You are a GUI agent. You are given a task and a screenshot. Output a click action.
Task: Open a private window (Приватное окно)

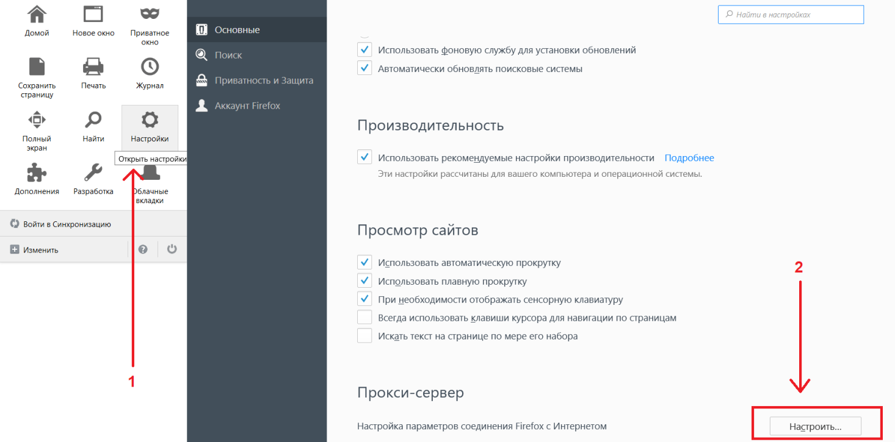(x=150, y=24)
